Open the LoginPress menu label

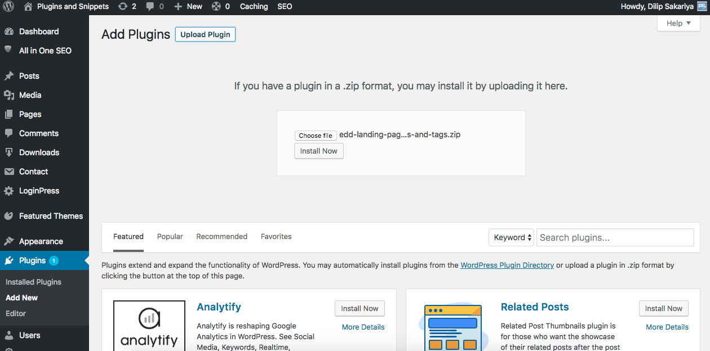[39, 191]
